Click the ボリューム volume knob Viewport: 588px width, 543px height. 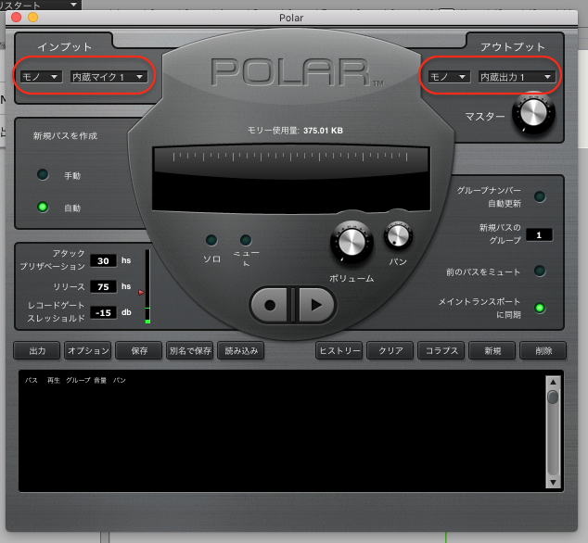tap(352, 242)
